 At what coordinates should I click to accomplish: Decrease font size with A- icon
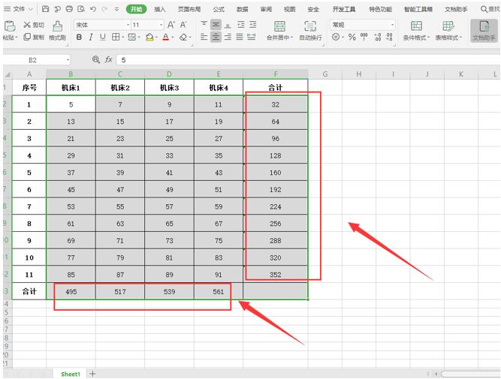(183, 25)
